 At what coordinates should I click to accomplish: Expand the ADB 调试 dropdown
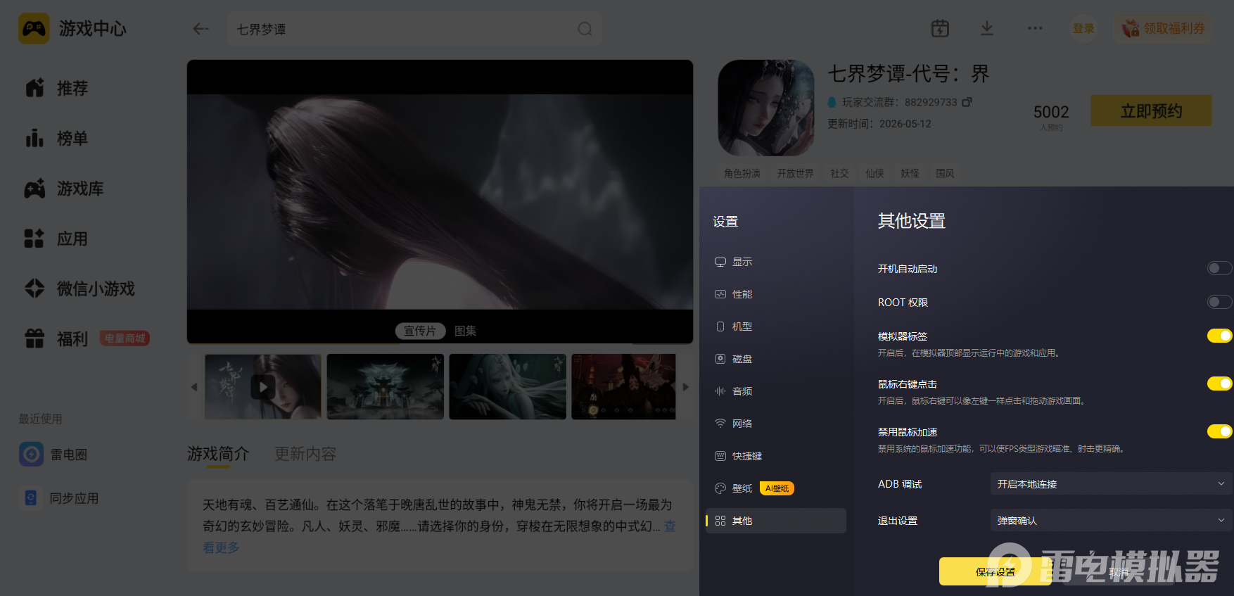click(1112, 484)
